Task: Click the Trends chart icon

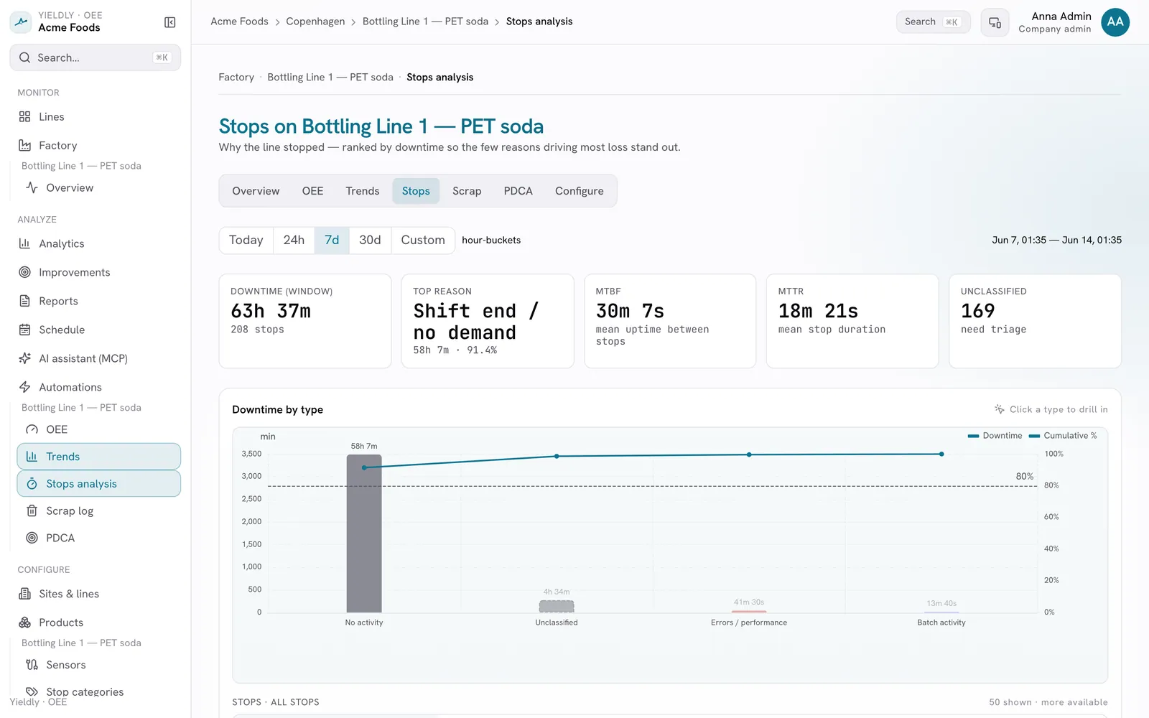Action: pyautogui.click(x=32, y=457)
